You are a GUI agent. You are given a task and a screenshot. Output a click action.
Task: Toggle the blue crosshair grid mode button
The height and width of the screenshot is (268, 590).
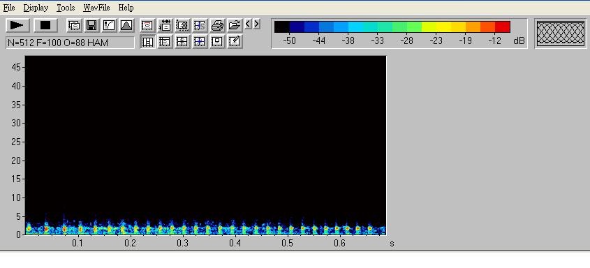click(200, 41)
